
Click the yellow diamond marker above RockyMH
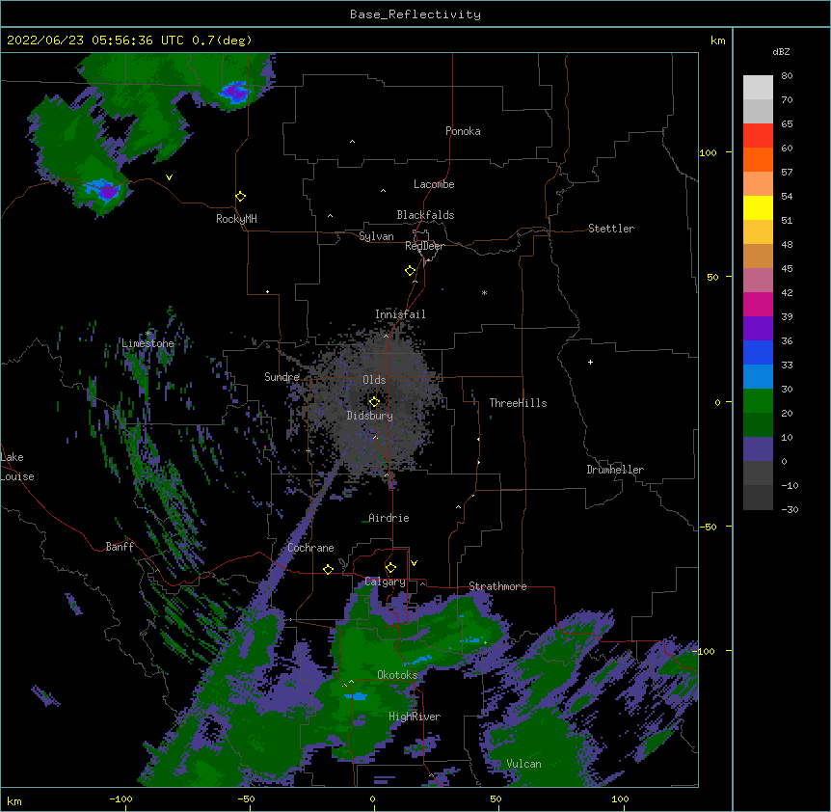(240, 197)
